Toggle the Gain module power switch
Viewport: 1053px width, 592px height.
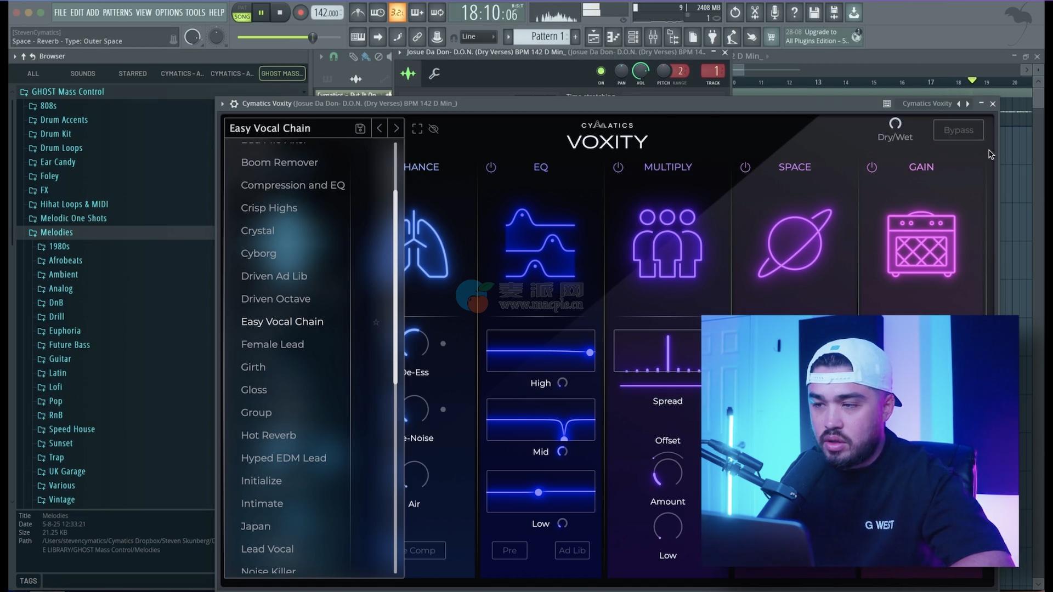[871, 167]
